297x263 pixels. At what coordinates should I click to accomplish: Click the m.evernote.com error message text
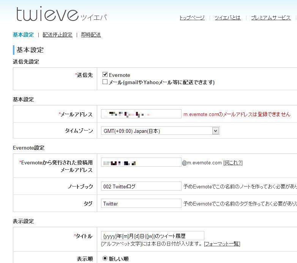[x=237, y=114]
